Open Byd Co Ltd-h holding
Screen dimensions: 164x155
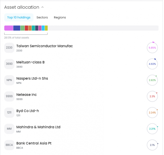tap(28, 111)
